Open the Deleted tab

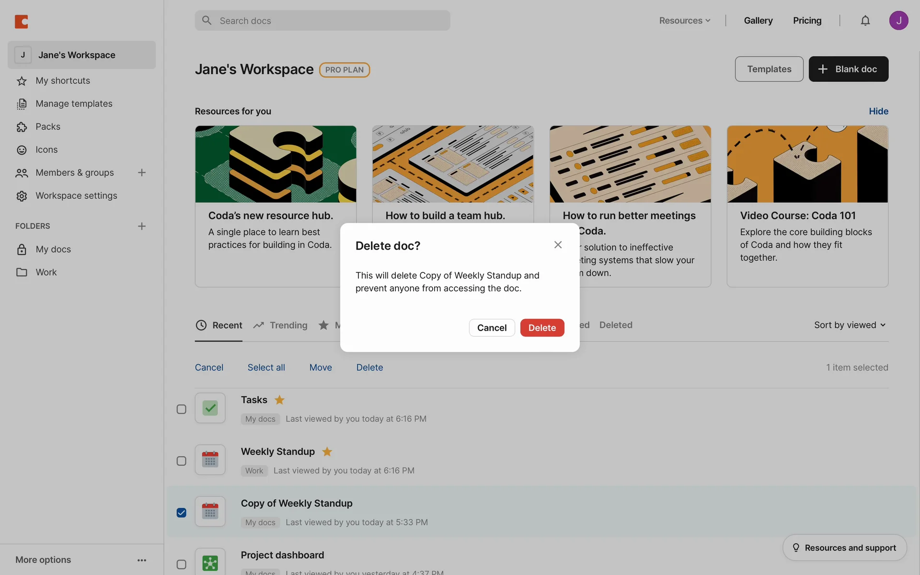coord(616,325)
